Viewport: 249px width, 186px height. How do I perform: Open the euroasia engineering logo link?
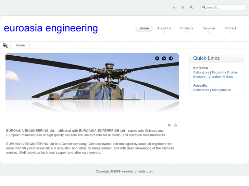[51, 28]
